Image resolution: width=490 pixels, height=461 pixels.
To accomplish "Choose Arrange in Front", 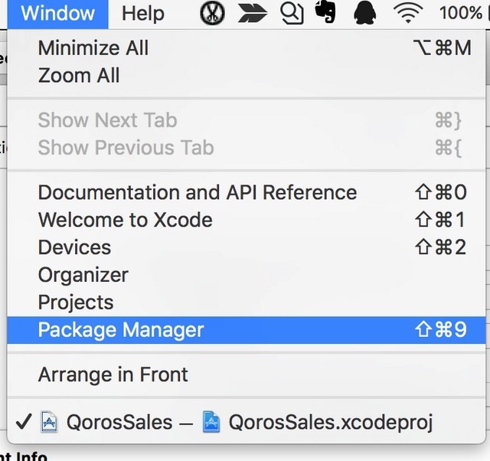I will [x=113, y=374].
